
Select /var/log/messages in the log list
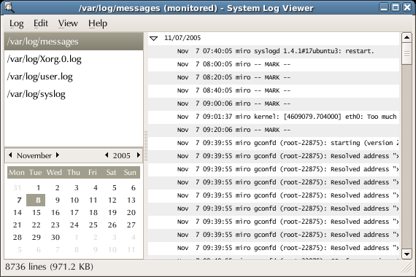coord(74,42)
